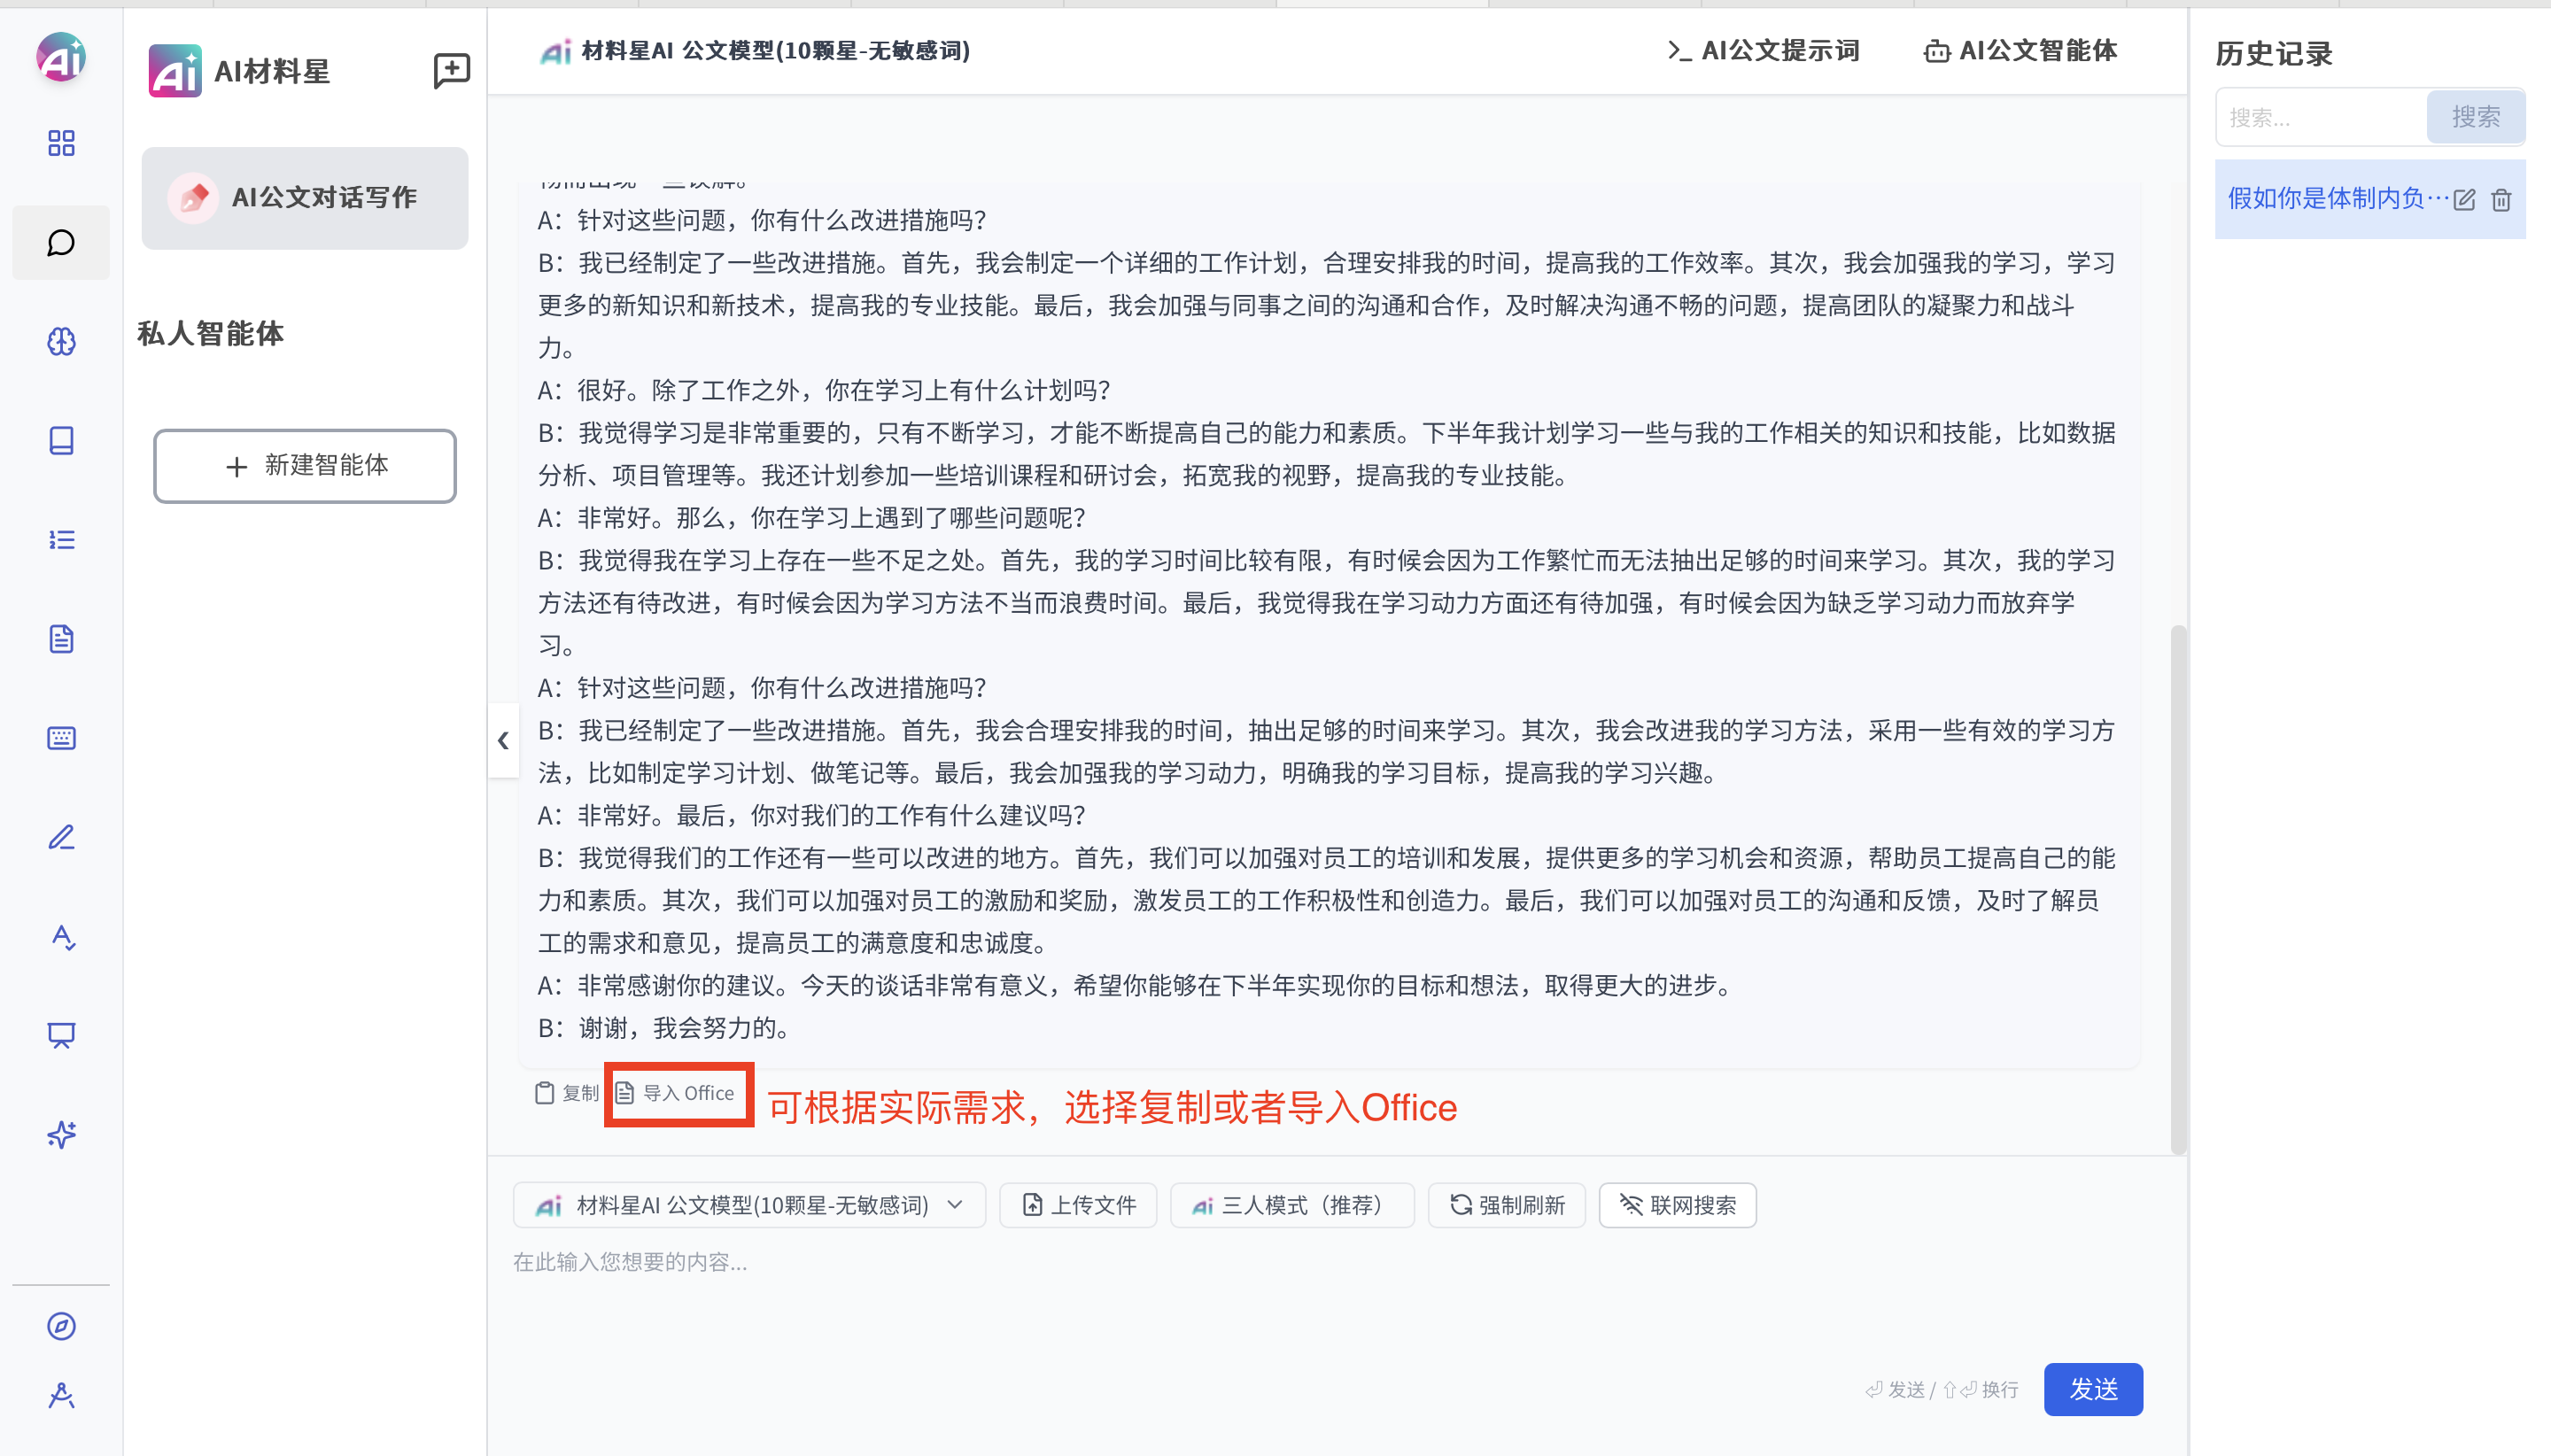Expand the 材料星AI 公文模型 model dropdown
The height and width of the screenshot is (1456, 2551).
point(749,1205)
